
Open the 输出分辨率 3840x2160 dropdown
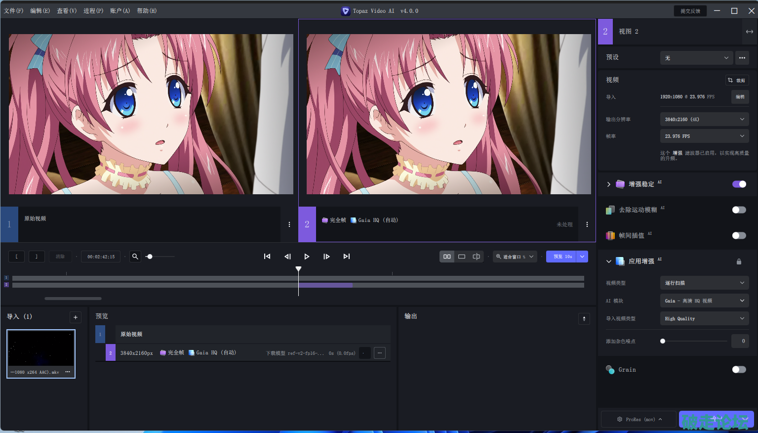tap(704, 119)
